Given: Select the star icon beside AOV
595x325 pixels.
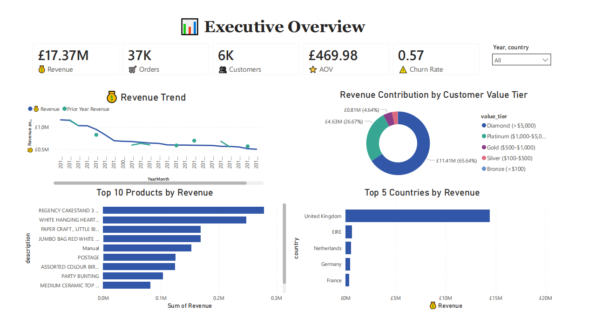Looking at the screenshot, I should [x=313, y=69].
